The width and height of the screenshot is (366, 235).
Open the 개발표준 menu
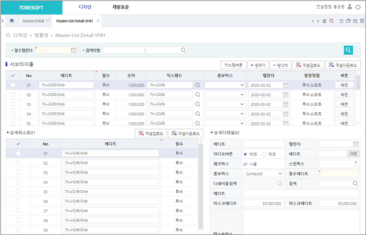120,7
